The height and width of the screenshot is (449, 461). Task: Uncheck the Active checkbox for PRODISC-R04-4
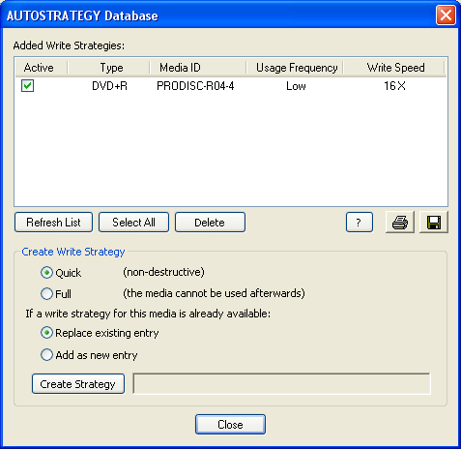pyautogui.click(x=27, y=86)
